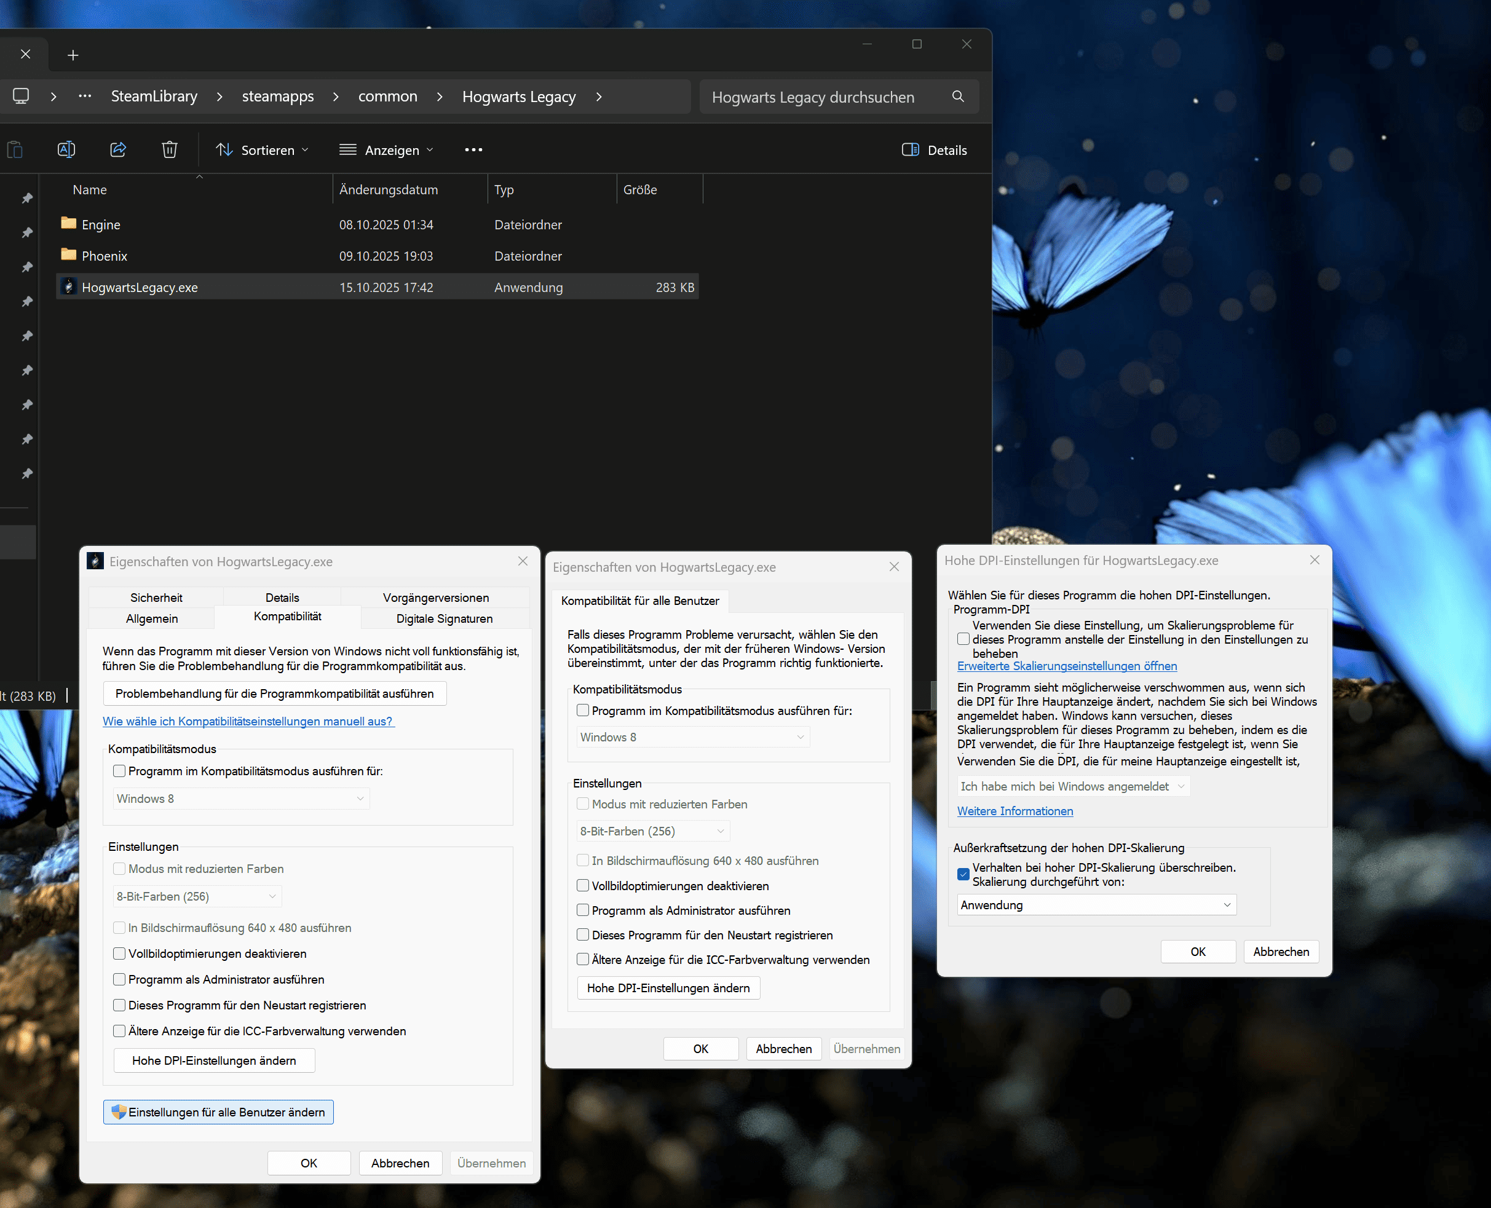Check 'Vollbildoptimierungen deaktivieren' in all-users dialog

click(x=583, y=885)
